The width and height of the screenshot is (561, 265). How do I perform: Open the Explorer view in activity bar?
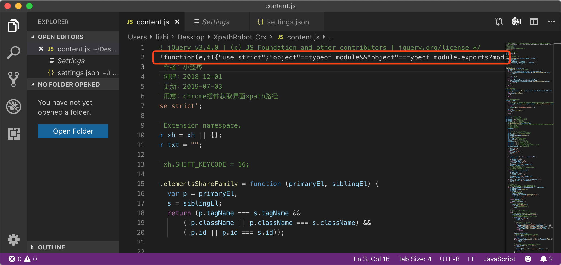(x=13, y=26)
